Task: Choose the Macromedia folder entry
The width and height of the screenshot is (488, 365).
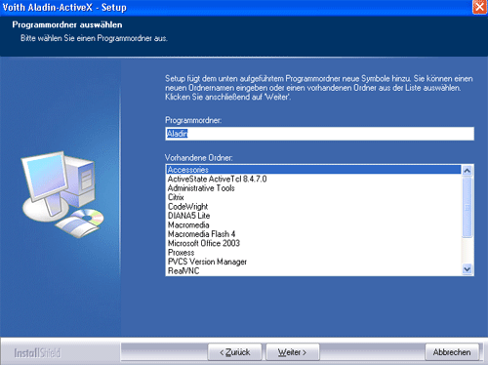Action: 313,224
